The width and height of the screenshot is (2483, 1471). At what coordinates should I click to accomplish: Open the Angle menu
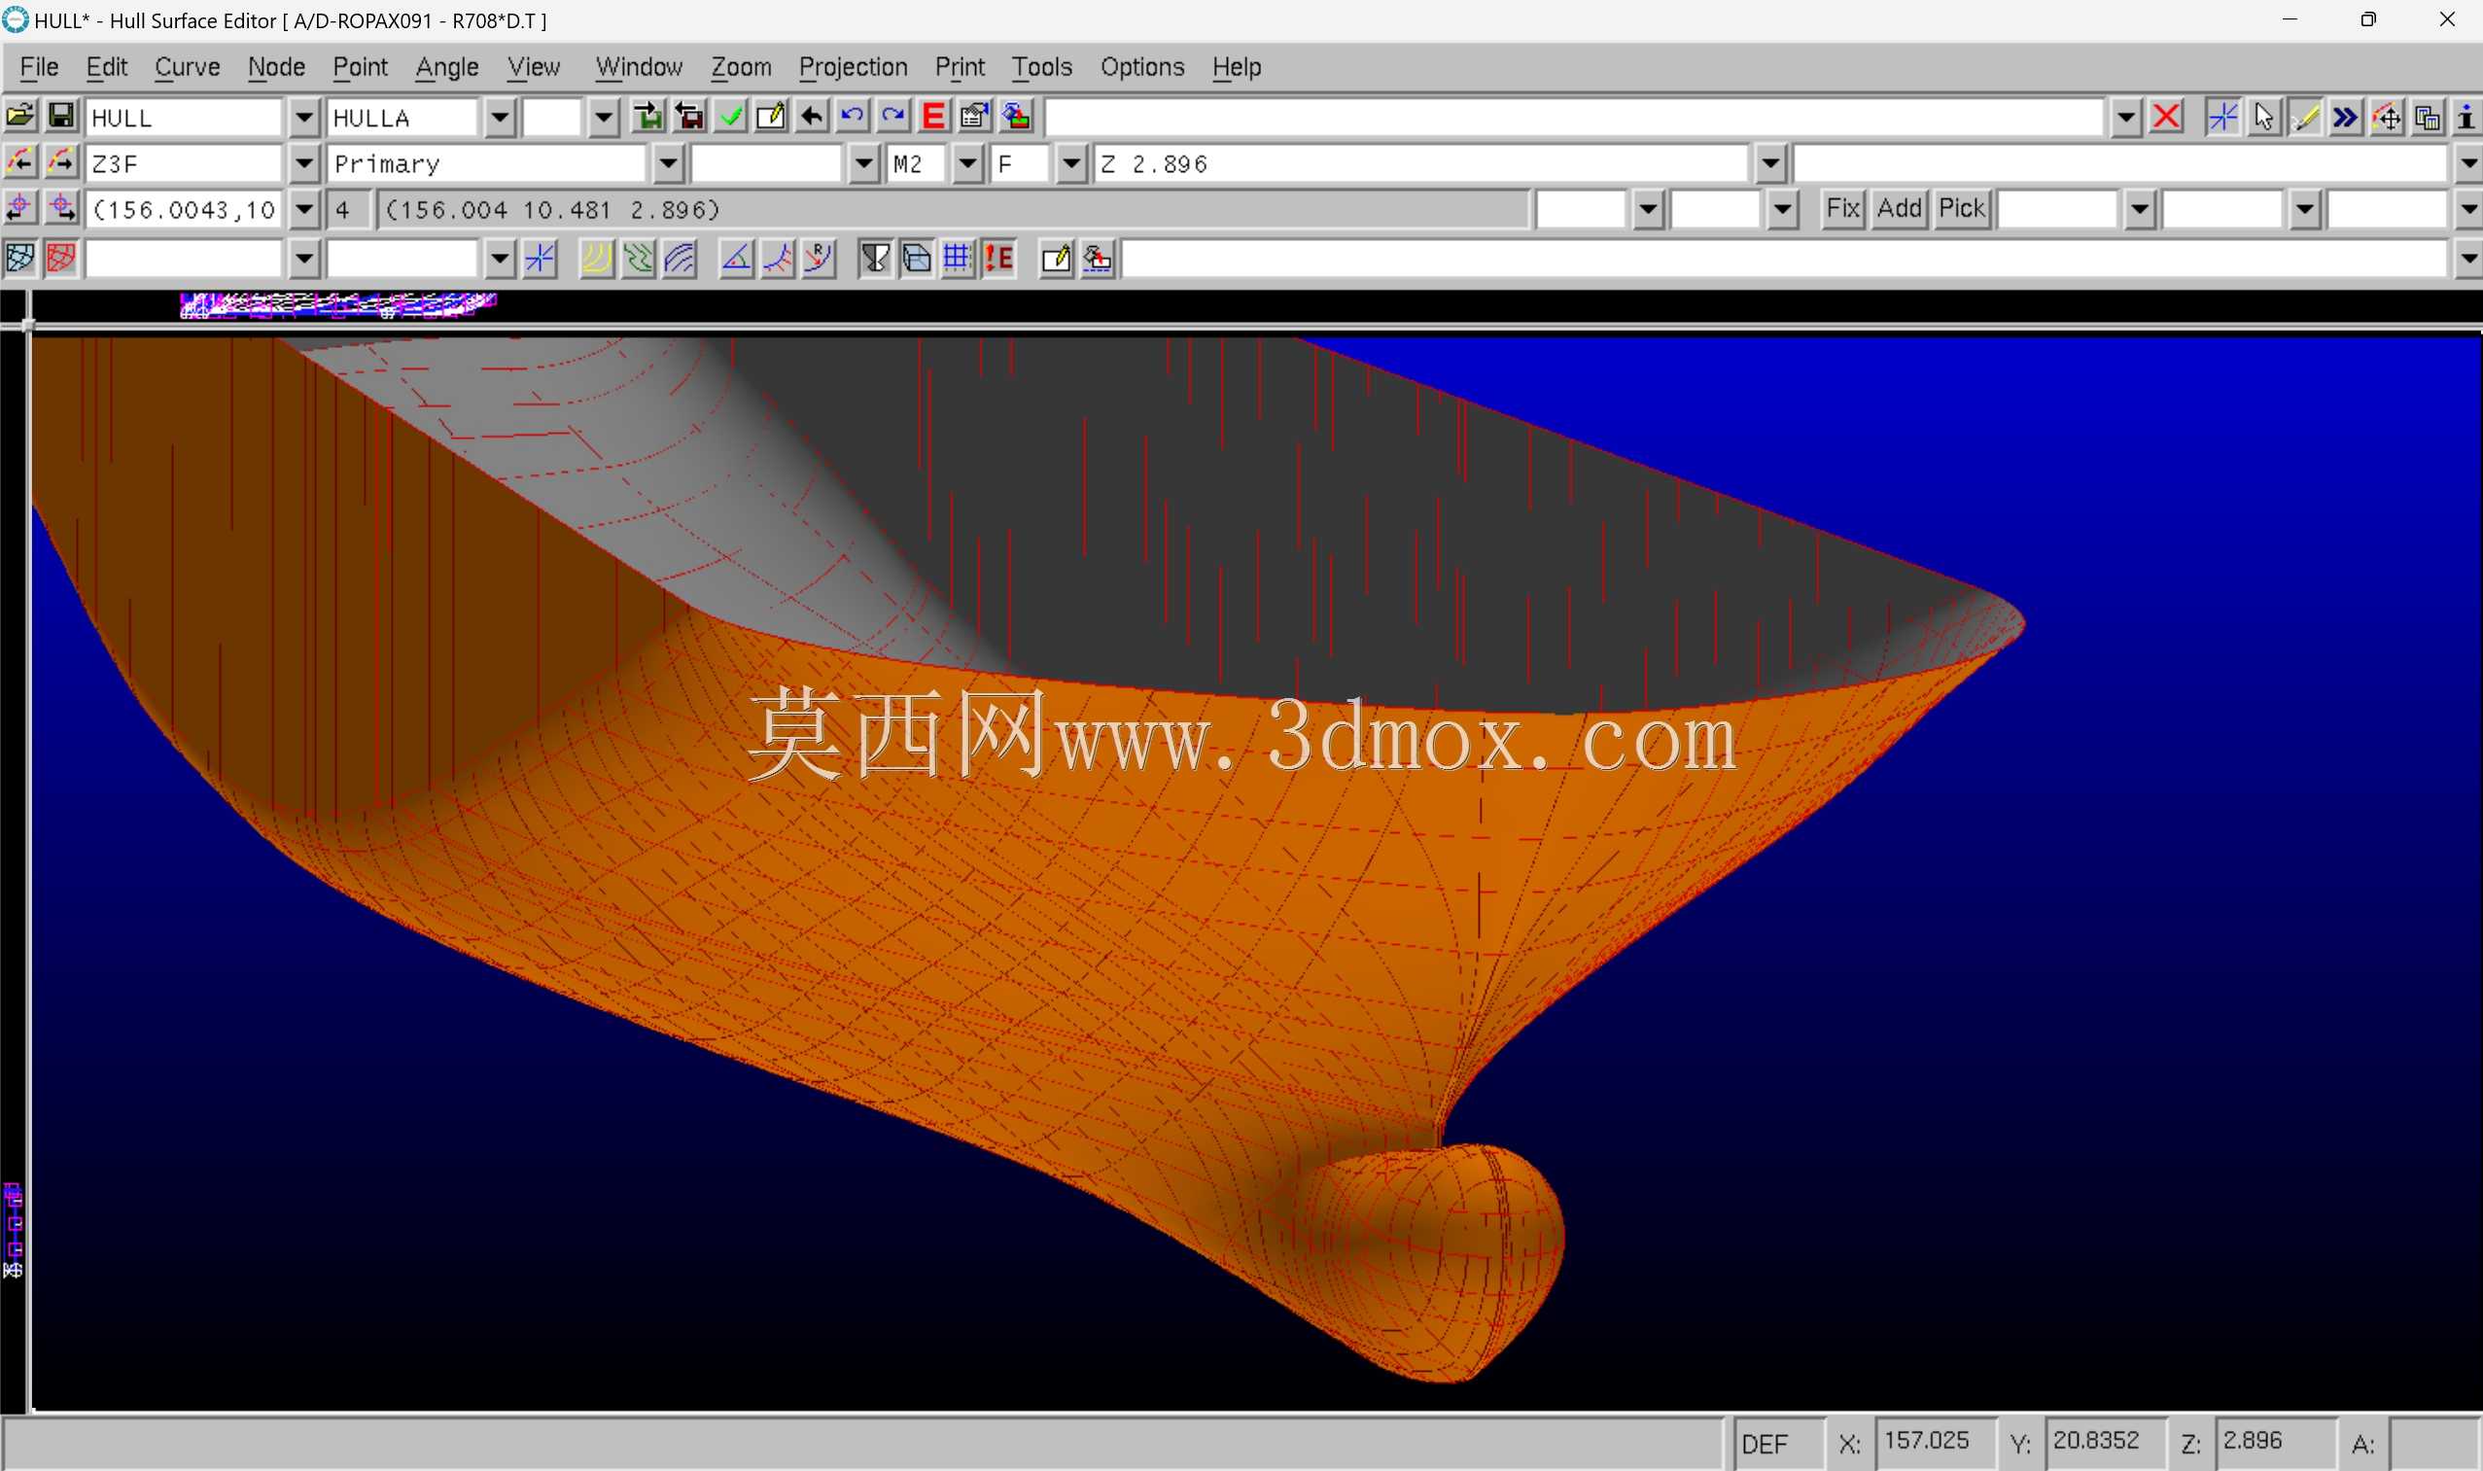pos(447,66)
